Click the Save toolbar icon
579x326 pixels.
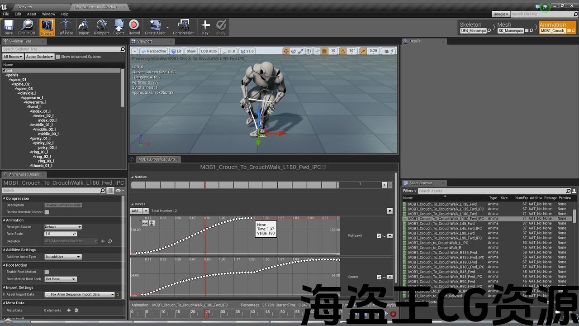(x=9, y=27)
